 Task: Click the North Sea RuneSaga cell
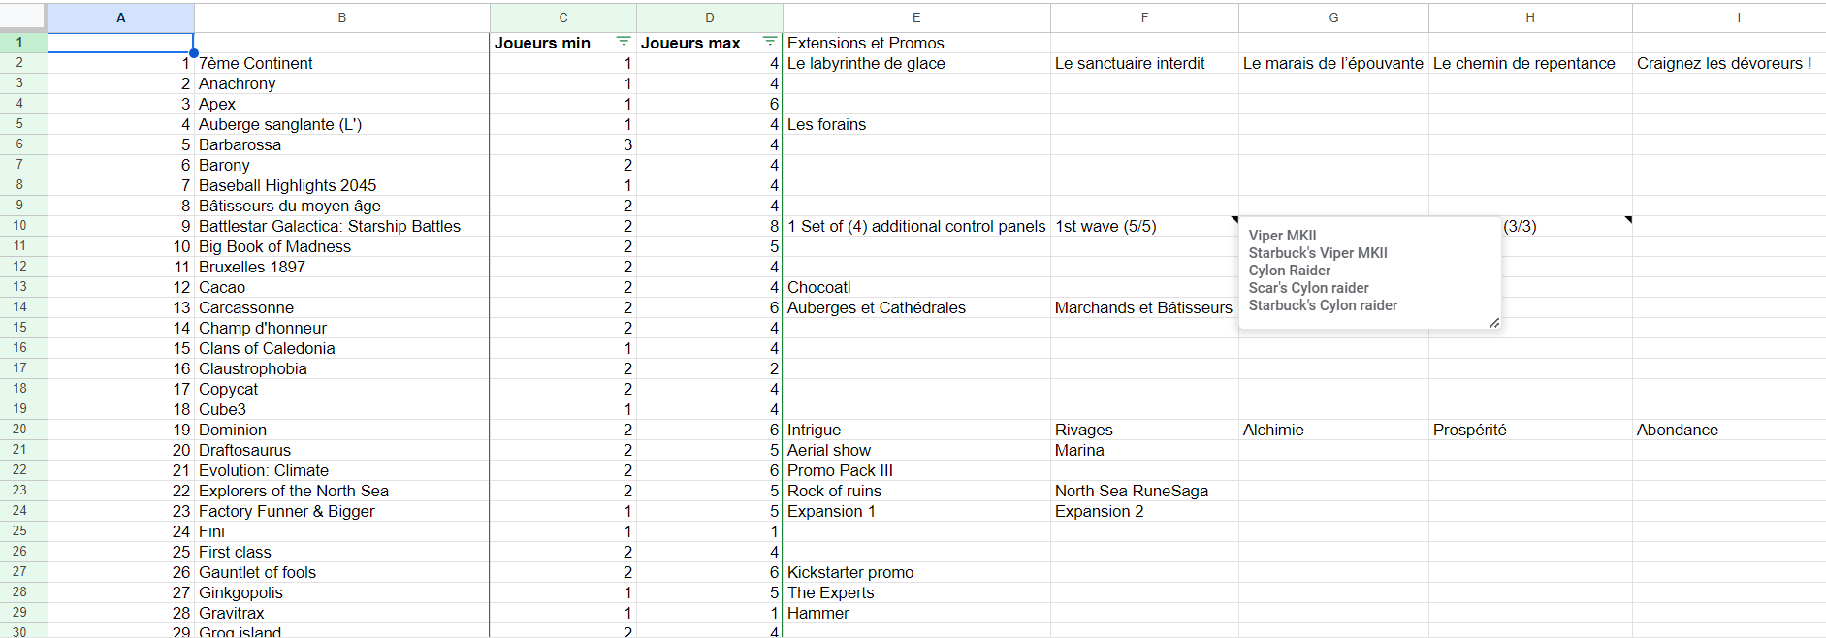(x=1144, y=491)
